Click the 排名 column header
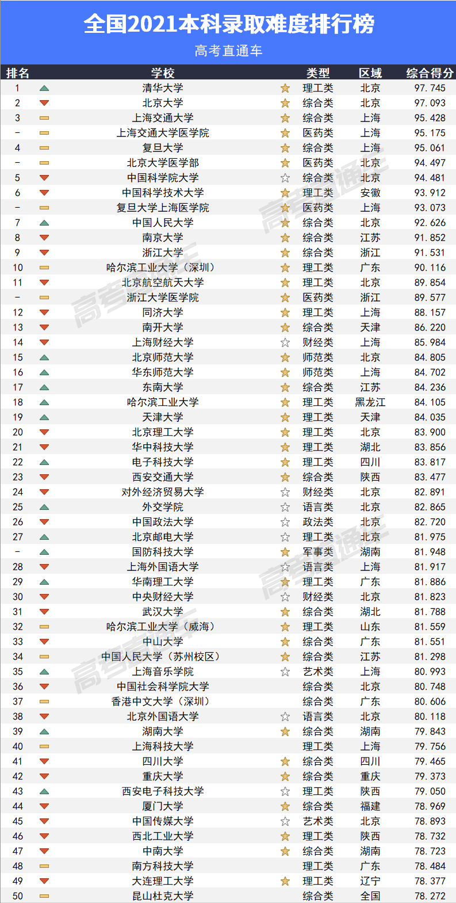This screenshot has height=903, width=456. click(18, 73)
